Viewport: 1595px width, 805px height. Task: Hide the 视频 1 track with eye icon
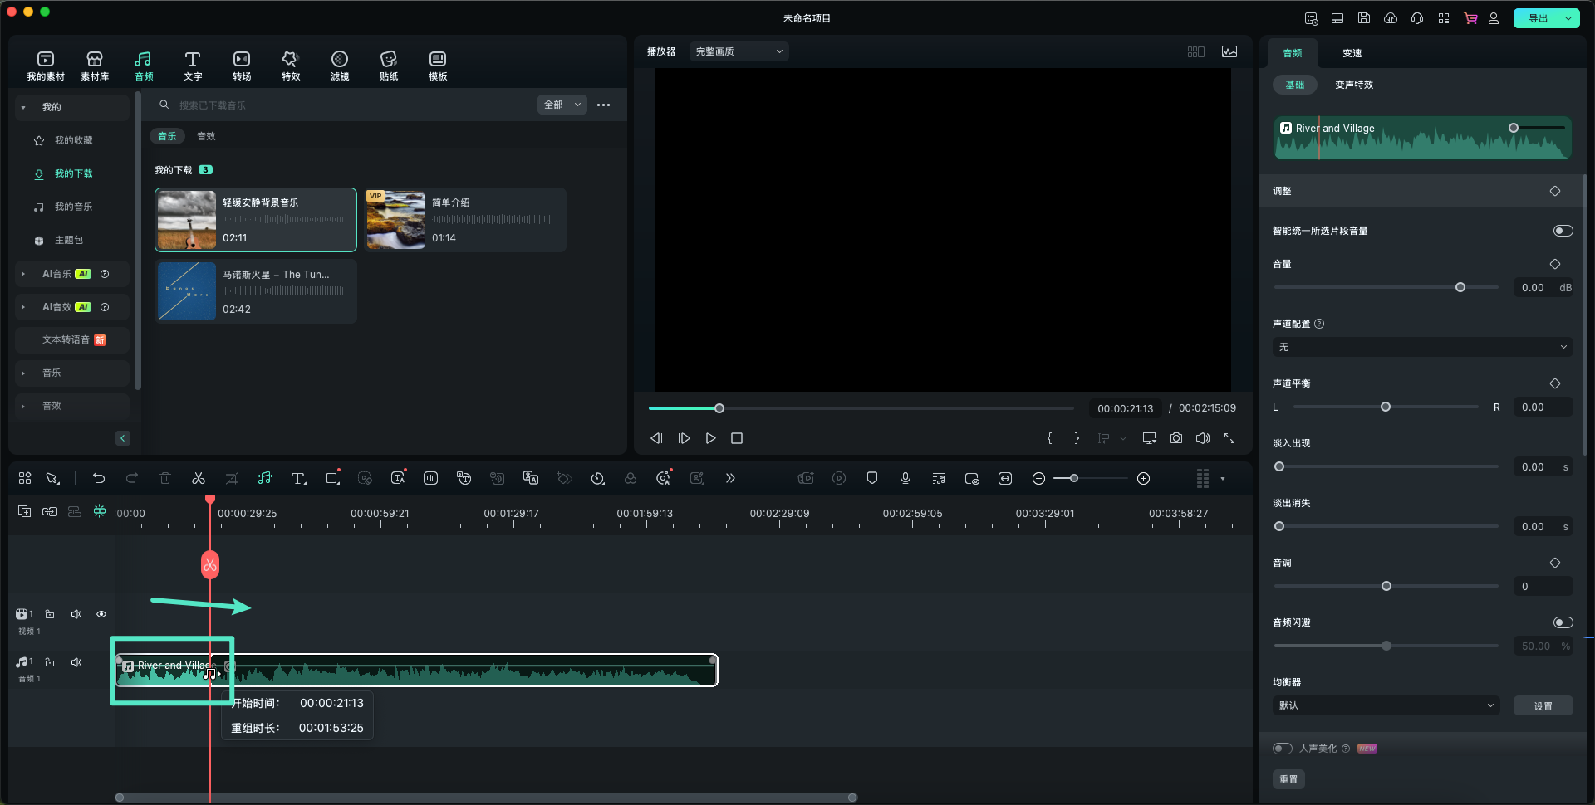[101, 614]
